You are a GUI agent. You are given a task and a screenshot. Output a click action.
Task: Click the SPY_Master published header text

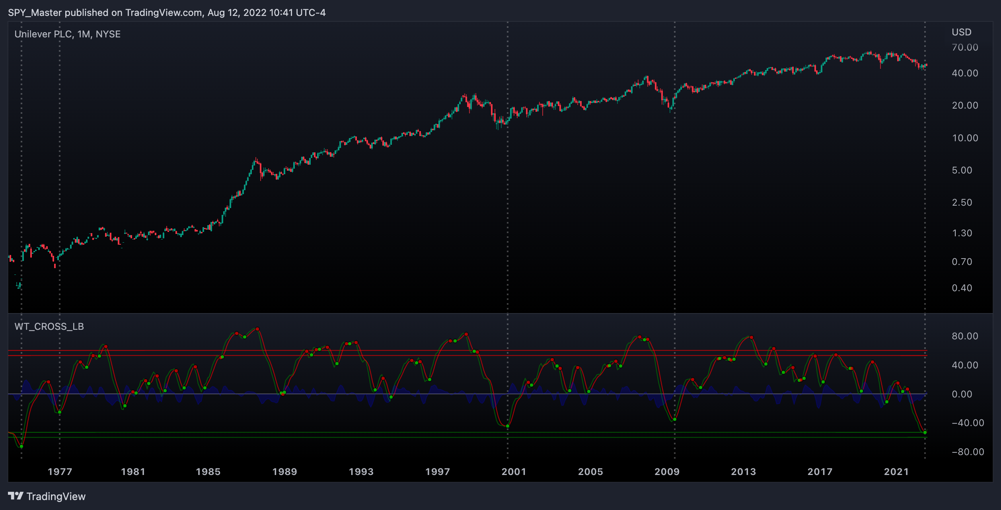pos(167,13)
